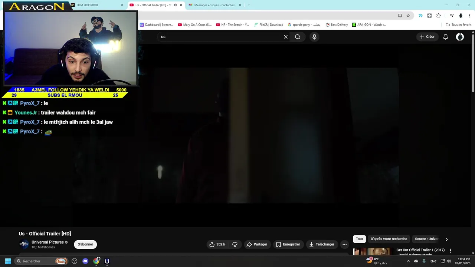Expand the Tous les favoris folder
475x267 pixels.
tap(459, 25)
